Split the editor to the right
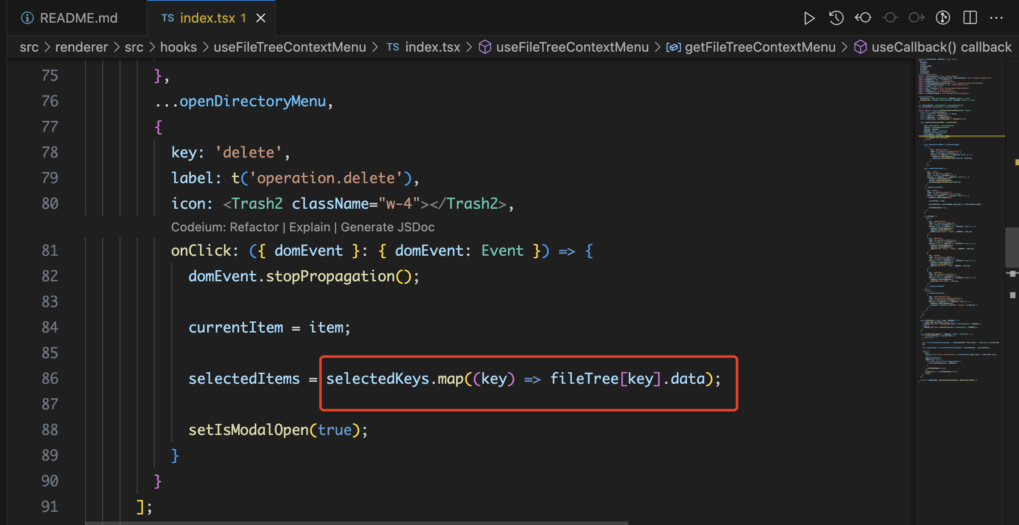Screen dimensions: 1019x525 970,18
